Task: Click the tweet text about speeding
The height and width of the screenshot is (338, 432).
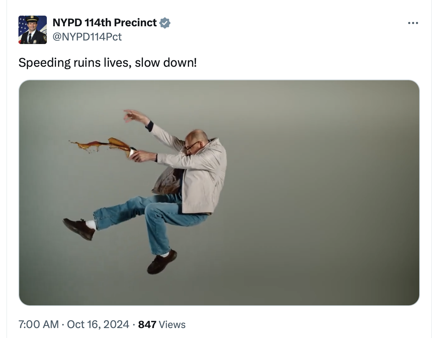Action: pos(107,63)
